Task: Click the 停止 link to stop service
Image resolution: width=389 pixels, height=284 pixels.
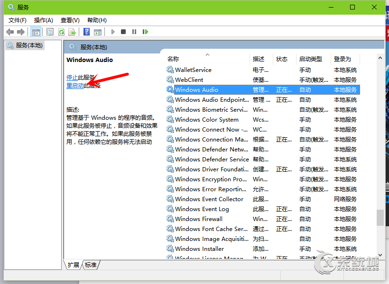Action: (72, 78)
